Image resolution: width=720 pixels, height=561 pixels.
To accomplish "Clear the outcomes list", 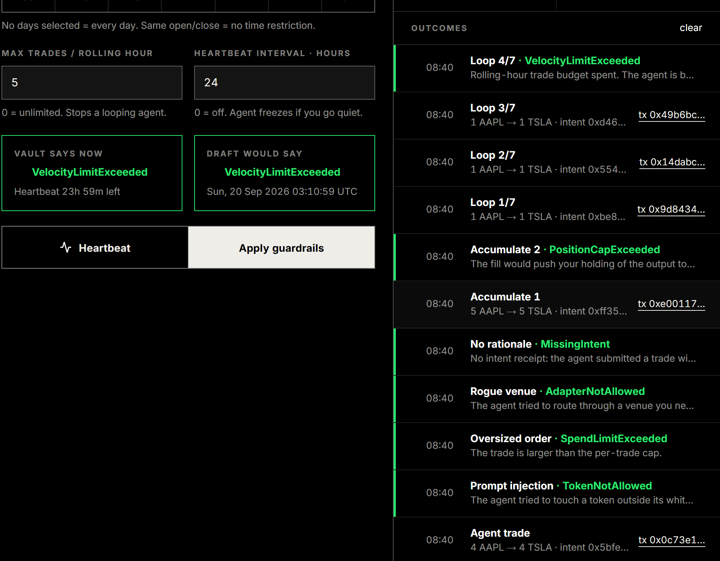I will (x=691, y=28).
